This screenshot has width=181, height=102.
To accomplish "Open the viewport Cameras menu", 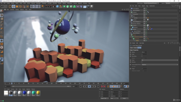I will point(12,9).
